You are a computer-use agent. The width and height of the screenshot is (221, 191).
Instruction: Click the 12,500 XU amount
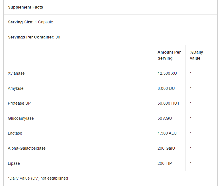pos(167,73)
